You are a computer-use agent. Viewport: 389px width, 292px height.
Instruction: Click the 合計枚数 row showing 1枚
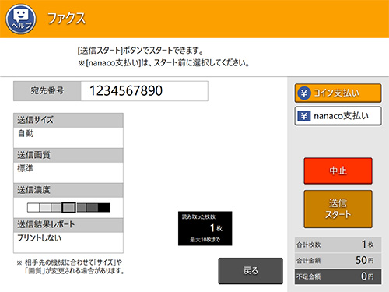coord(338,245)
